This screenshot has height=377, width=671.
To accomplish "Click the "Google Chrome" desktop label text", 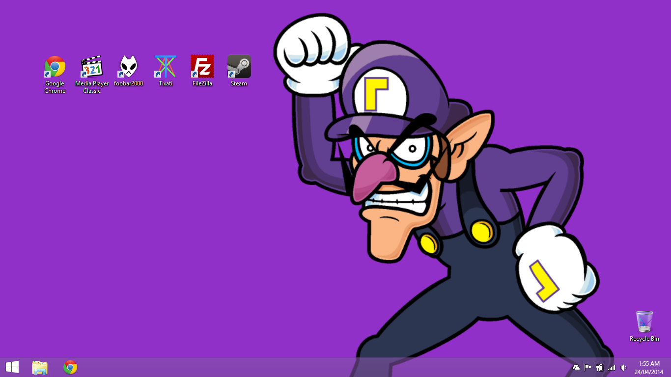I will tap(55, 87).
